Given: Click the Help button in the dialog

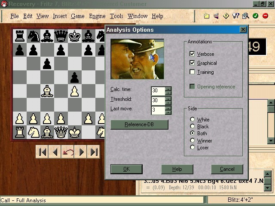Looking at the screenshot, I should tap(177, 169).
